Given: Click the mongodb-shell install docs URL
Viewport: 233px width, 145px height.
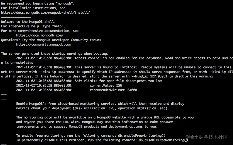Looking at the screenshot, I should 46,13.
